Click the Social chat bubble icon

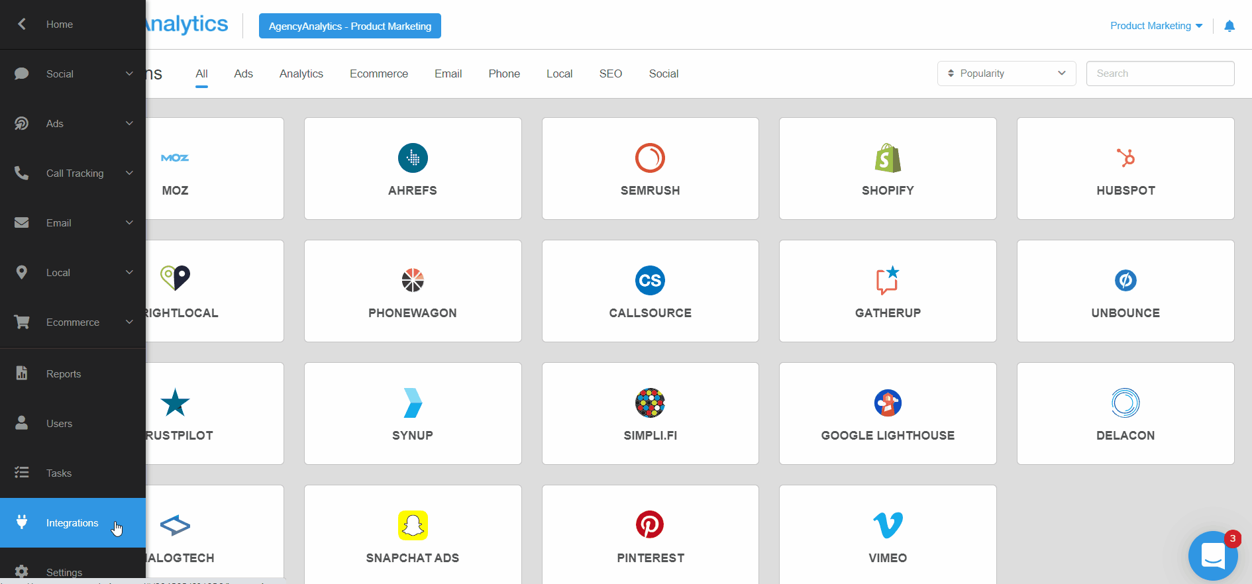pos(21,73)
